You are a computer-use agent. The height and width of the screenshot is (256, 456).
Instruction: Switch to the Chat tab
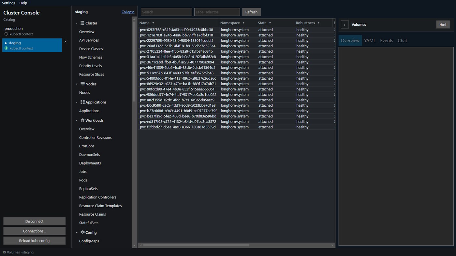[x=402, y=41]
